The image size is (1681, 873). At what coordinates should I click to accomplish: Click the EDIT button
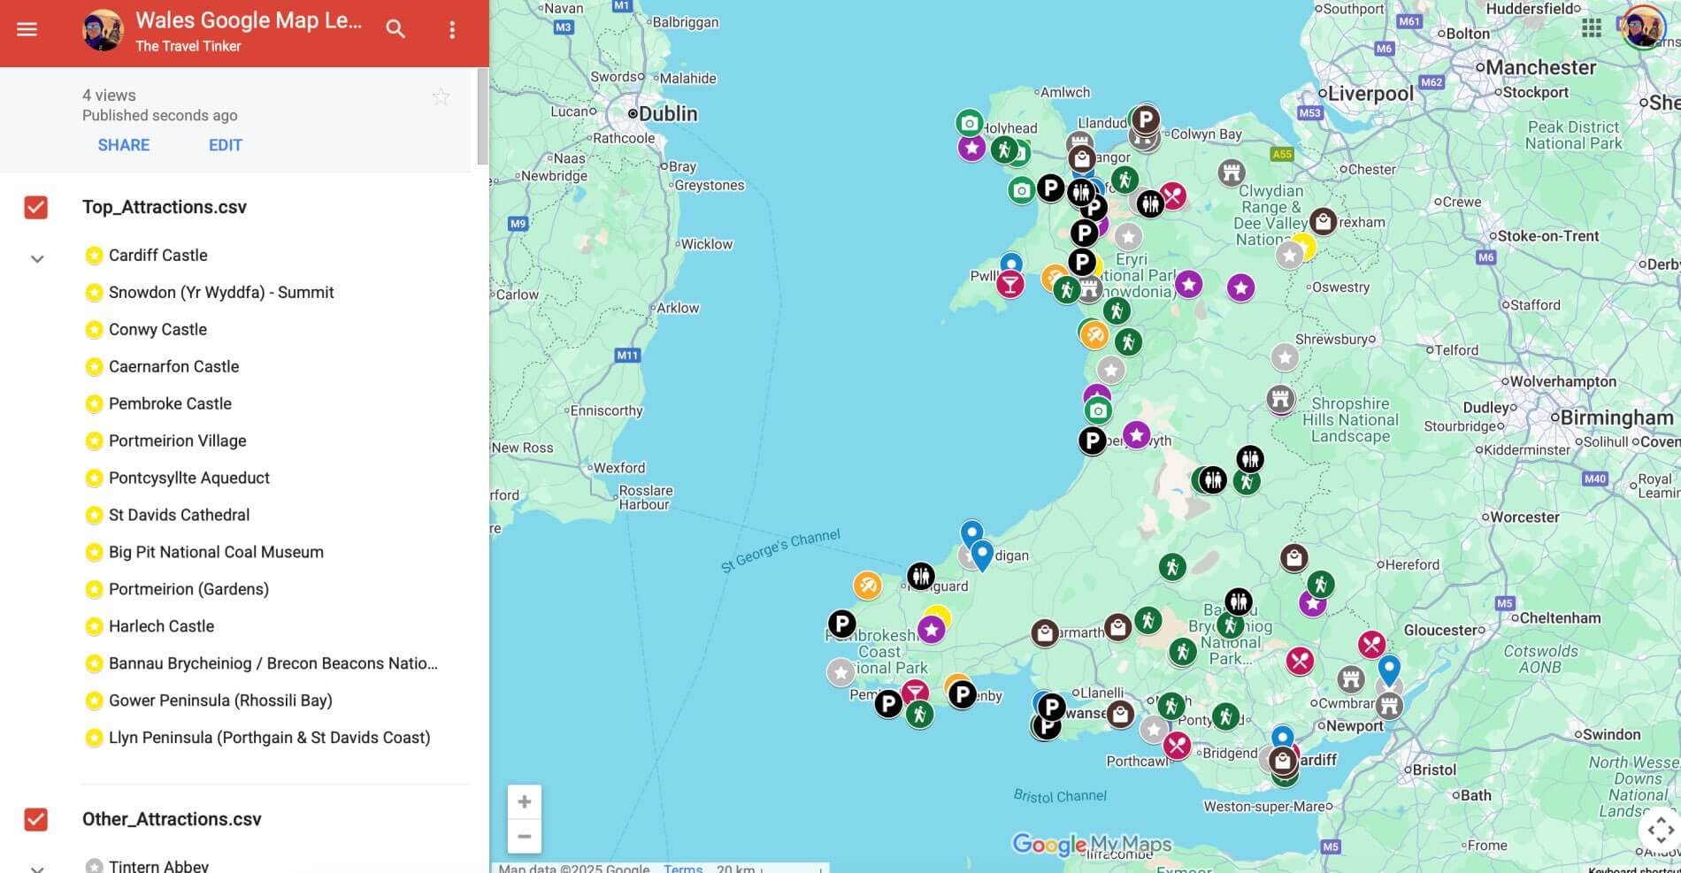(225, 145)
